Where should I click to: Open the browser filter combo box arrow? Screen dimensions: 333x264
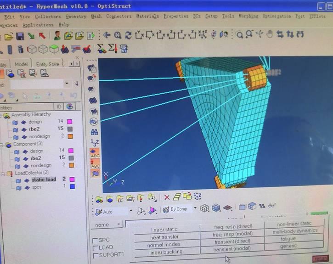(67, 84)
